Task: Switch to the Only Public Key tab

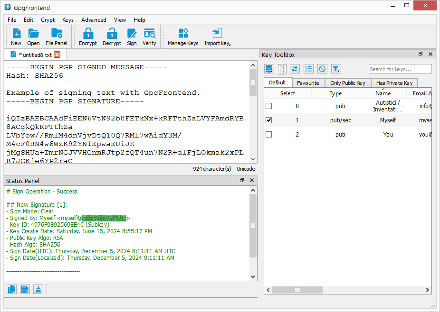Action: tap(348, 83)
